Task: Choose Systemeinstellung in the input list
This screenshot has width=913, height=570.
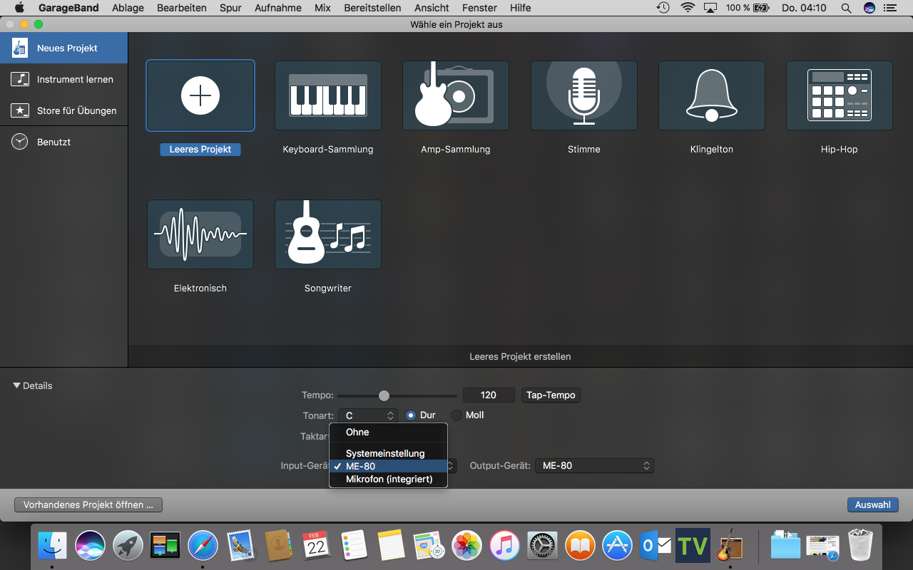Action: pyautogui.click(x=388, y=453)
